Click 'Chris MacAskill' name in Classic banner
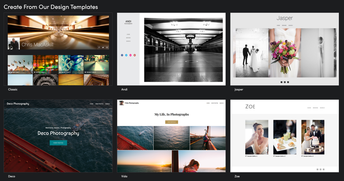 point(37,45)
